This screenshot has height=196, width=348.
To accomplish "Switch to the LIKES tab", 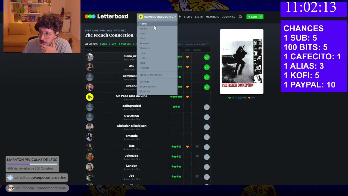I will coord(113,44).
